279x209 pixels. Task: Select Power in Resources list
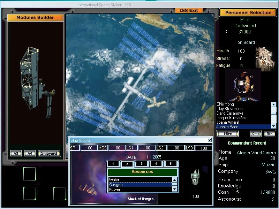click(140, 189)
